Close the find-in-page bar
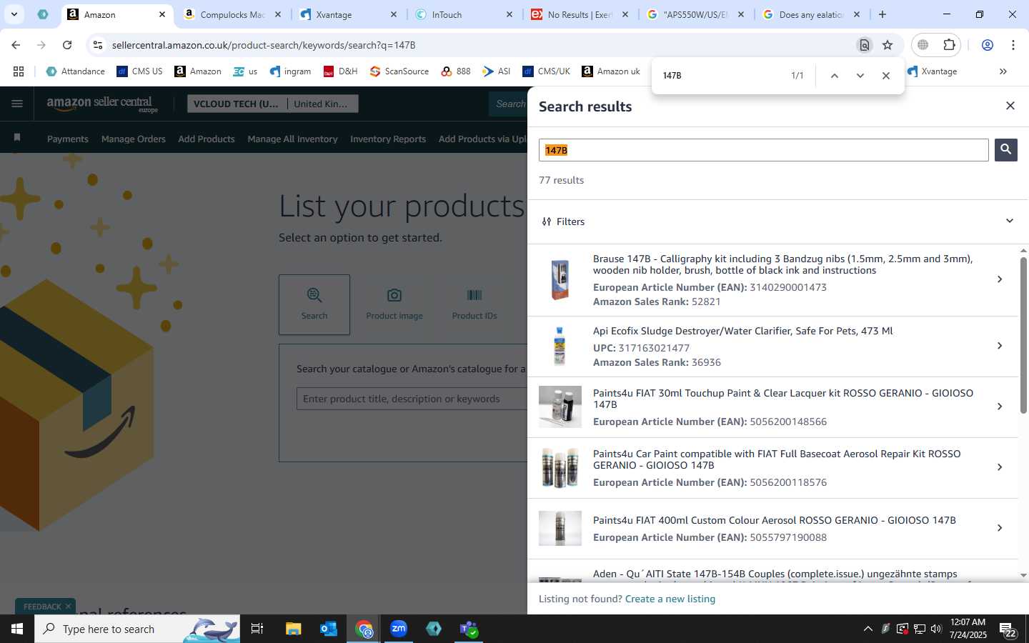 click(885, 76)
